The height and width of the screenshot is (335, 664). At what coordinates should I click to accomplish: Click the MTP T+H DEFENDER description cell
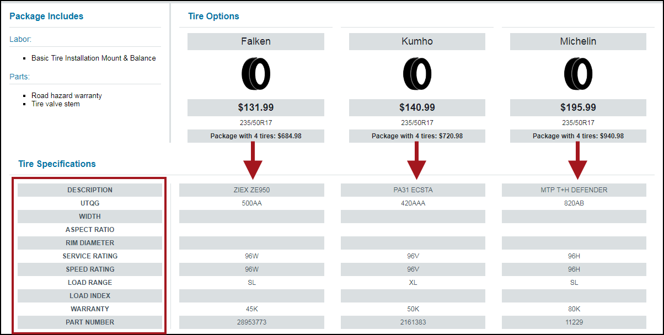[574, 190]
